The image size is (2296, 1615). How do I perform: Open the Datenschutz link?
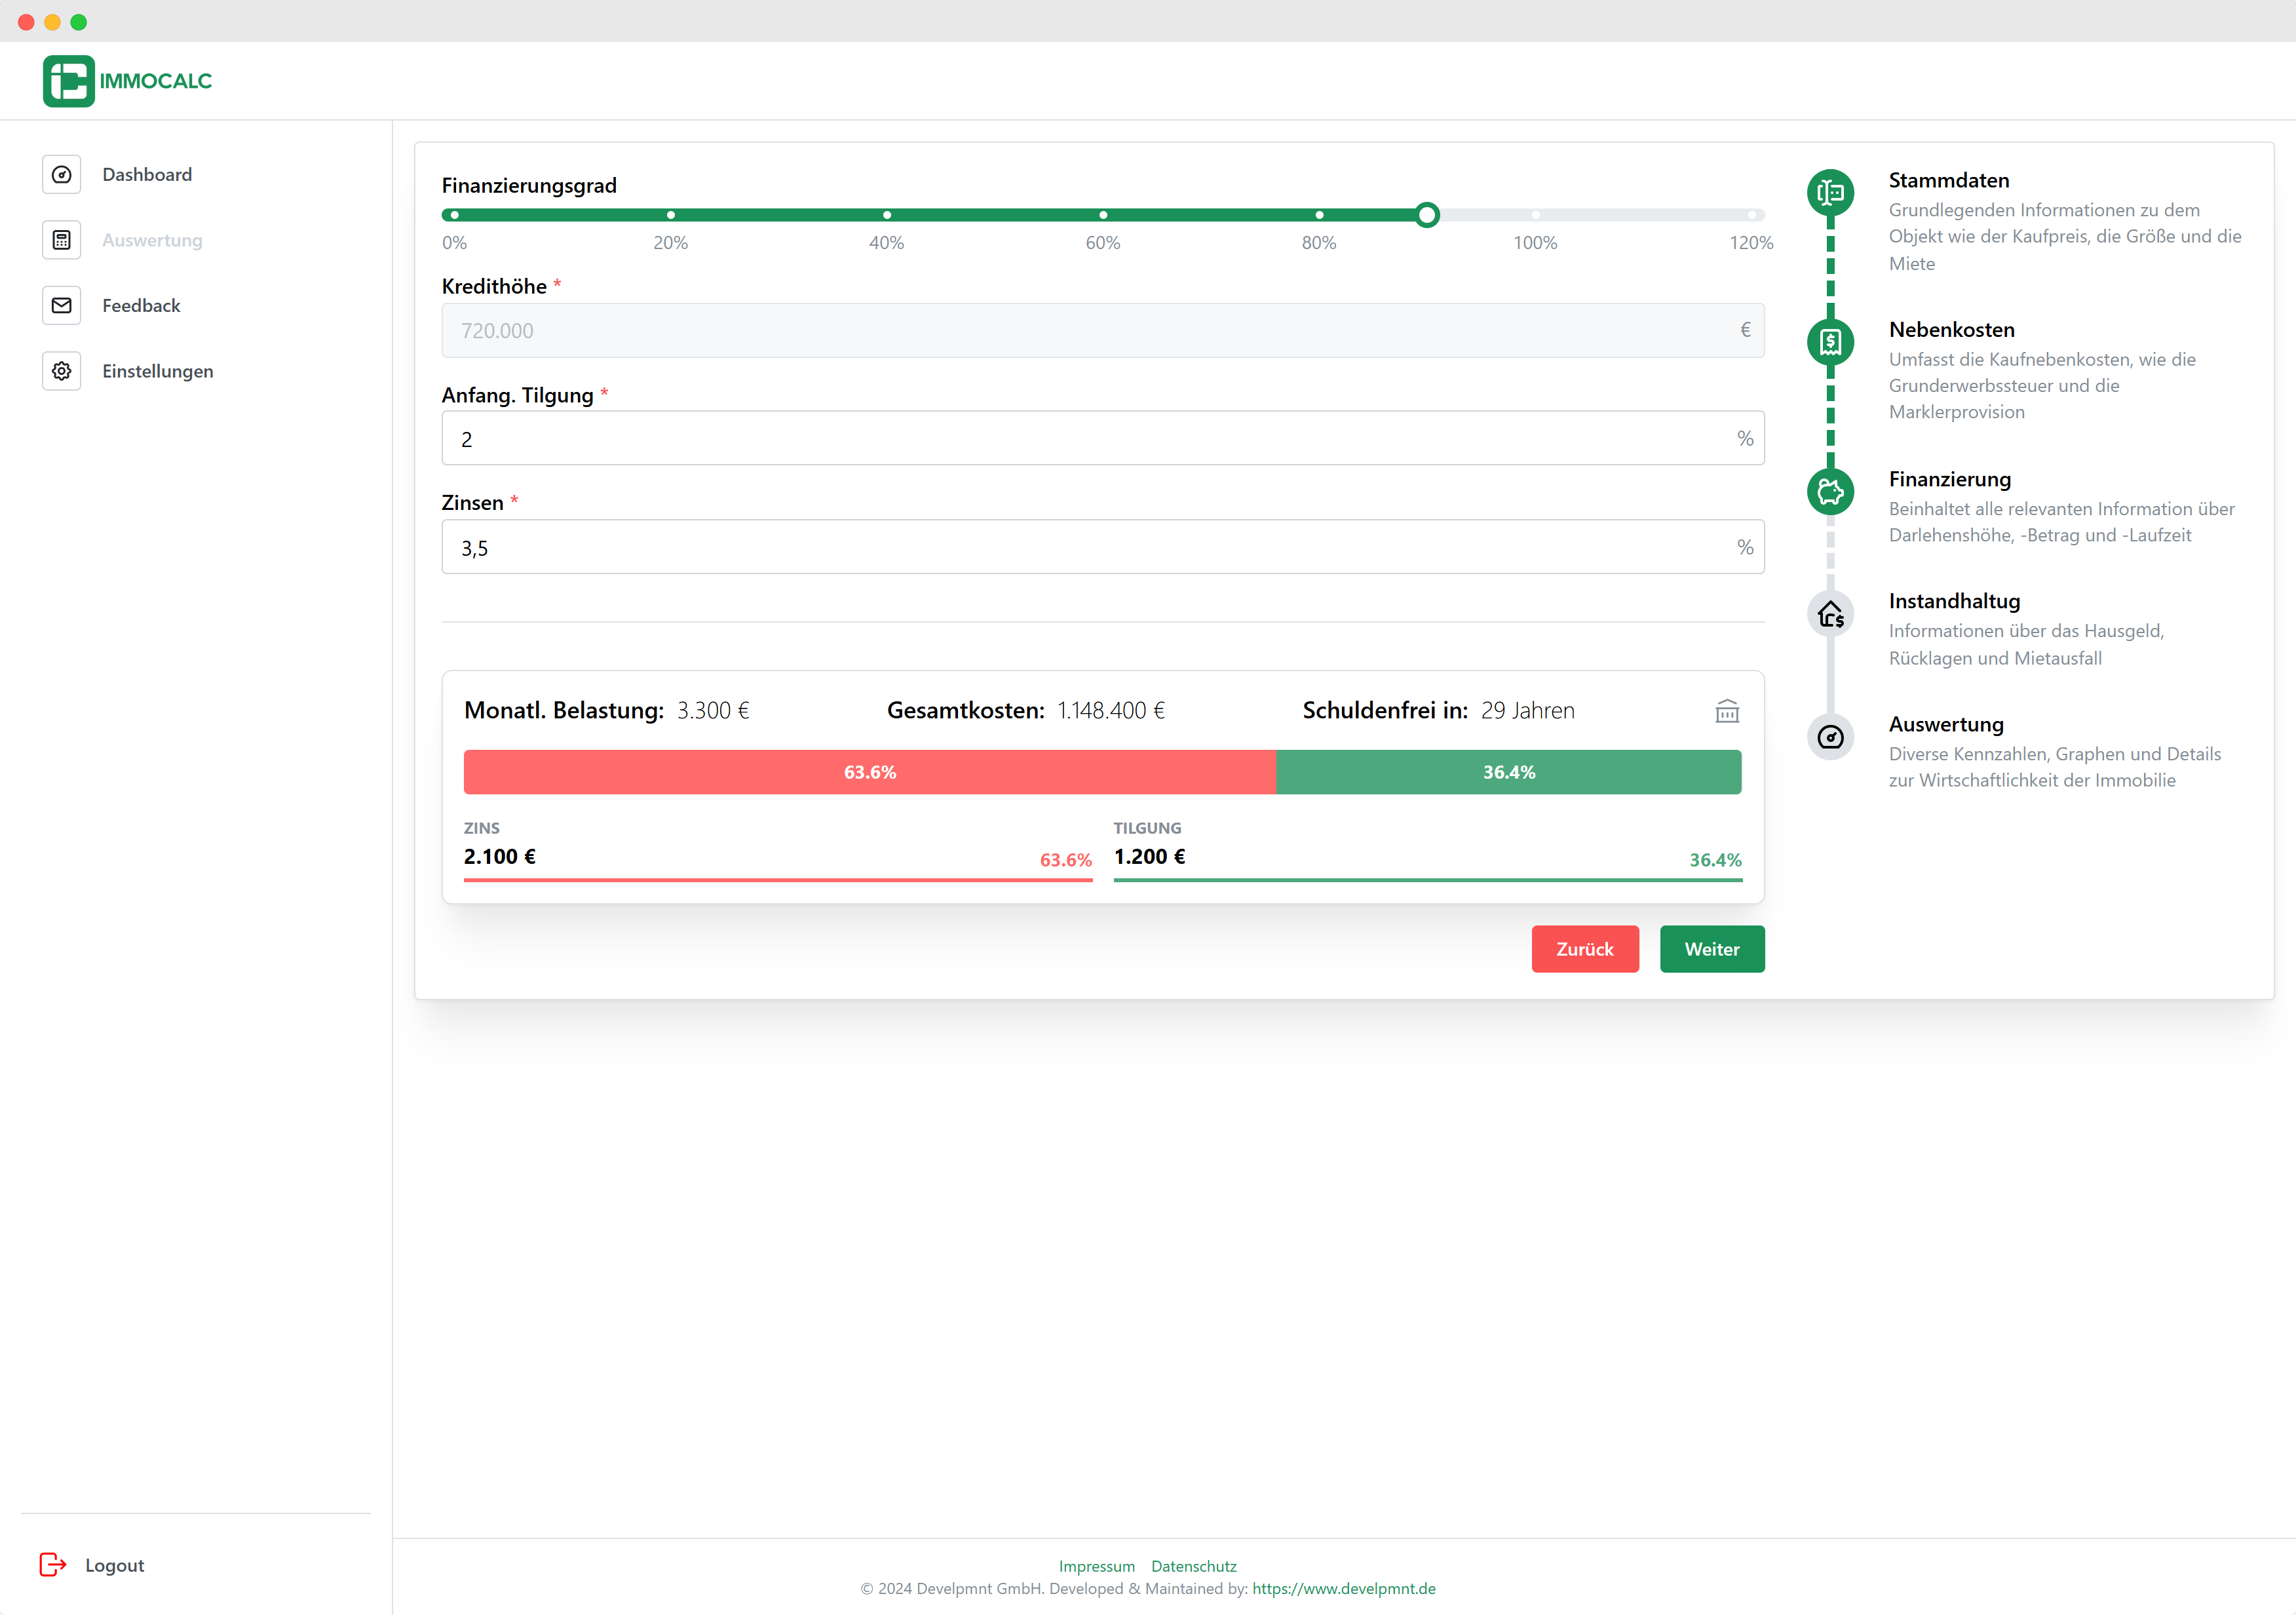click(1193, 1566)
